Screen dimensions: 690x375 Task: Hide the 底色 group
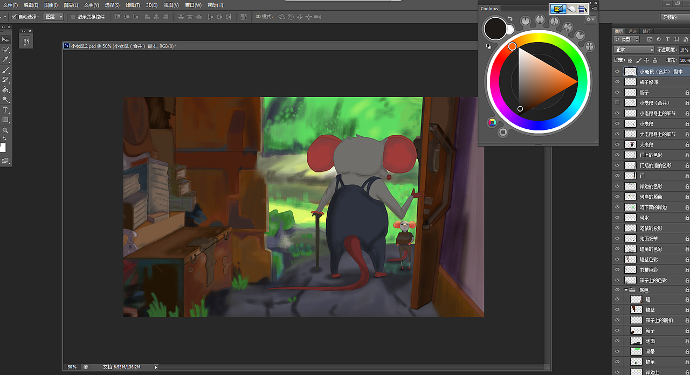pos(617,290)
